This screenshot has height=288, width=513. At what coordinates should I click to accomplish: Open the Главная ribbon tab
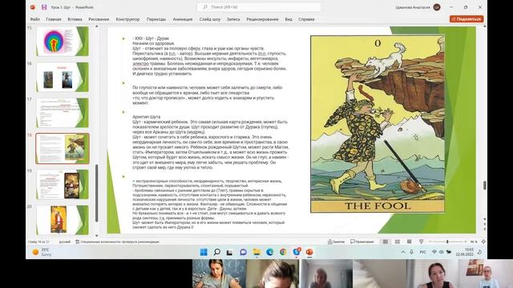click(x=54, y=19)
